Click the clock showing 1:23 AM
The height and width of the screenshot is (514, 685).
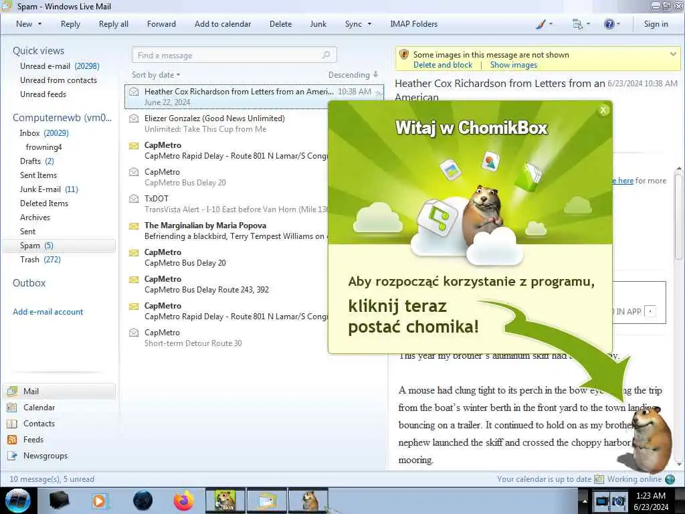pyautogui.click(x=650, y=496)
